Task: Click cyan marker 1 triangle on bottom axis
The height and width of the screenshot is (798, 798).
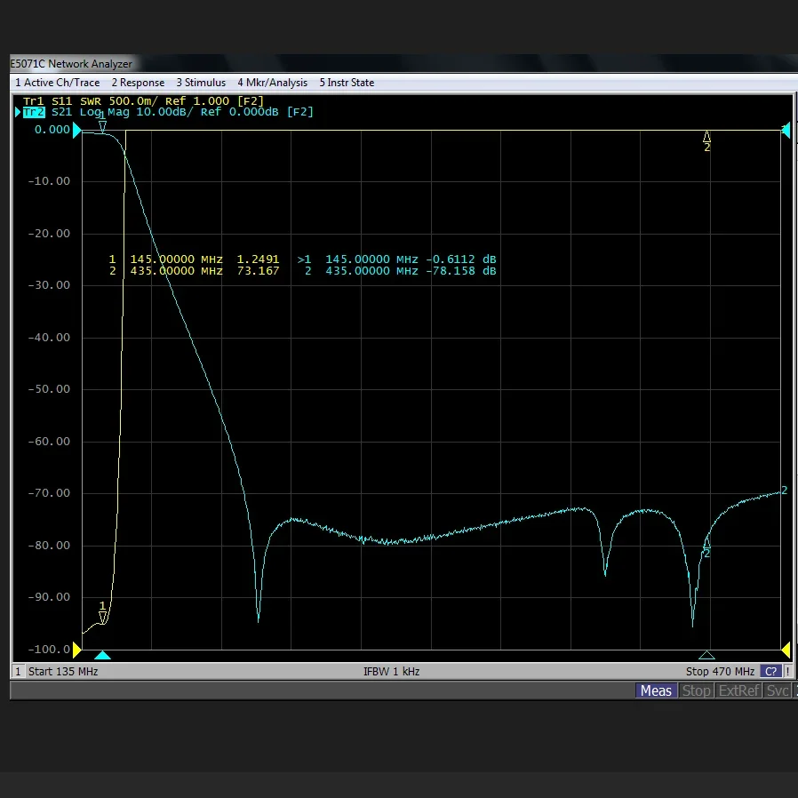Action: click(103, 656)
